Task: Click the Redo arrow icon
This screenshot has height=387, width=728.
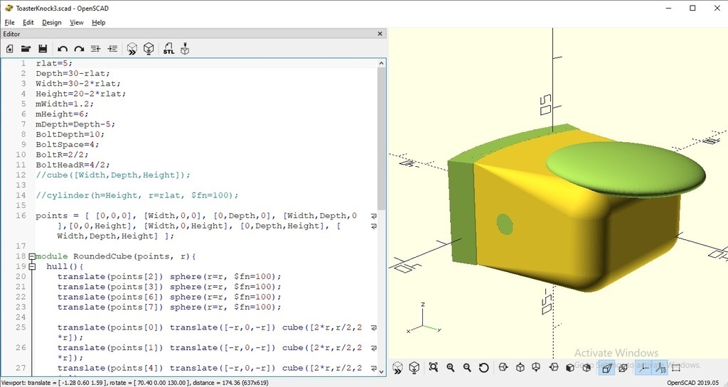Action: (79, 49)
